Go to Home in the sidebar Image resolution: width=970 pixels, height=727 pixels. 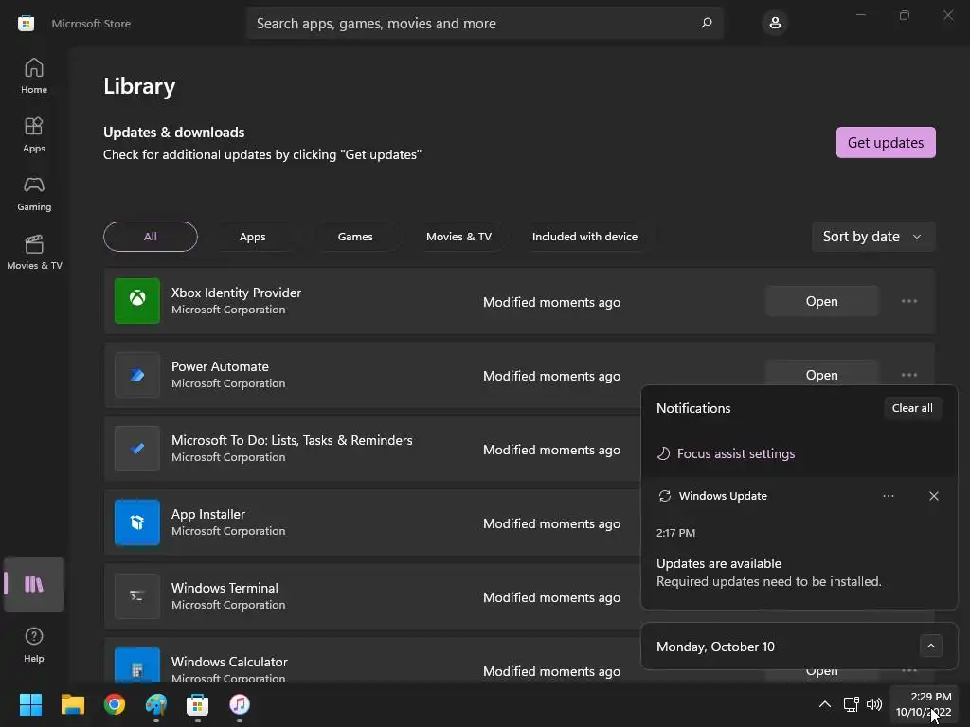coord(34,76)
